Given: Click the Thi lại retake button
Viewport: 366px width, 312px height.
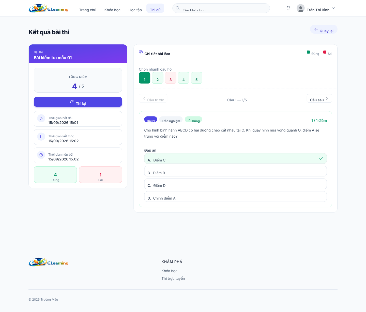Looking at the screenshot, I should point(78,102).
